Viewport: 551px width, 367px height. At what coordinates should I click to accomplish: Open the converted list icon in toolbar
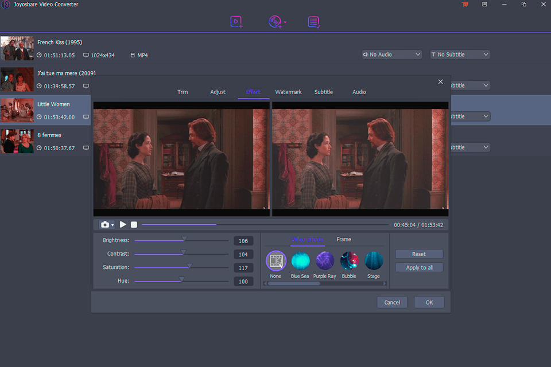(313, 22)
